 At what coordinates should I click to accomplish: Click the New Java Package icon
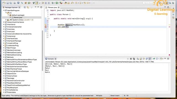(x=26, y=3)
